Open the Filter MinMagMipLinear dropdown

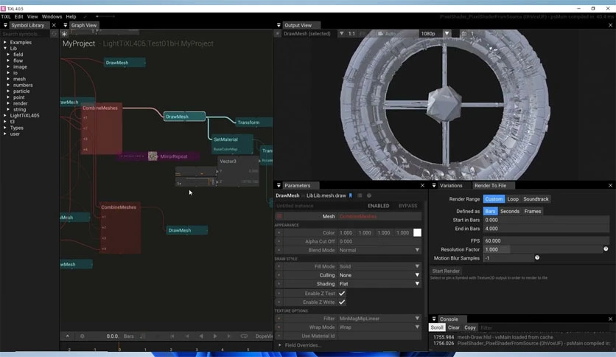point(379,319)
